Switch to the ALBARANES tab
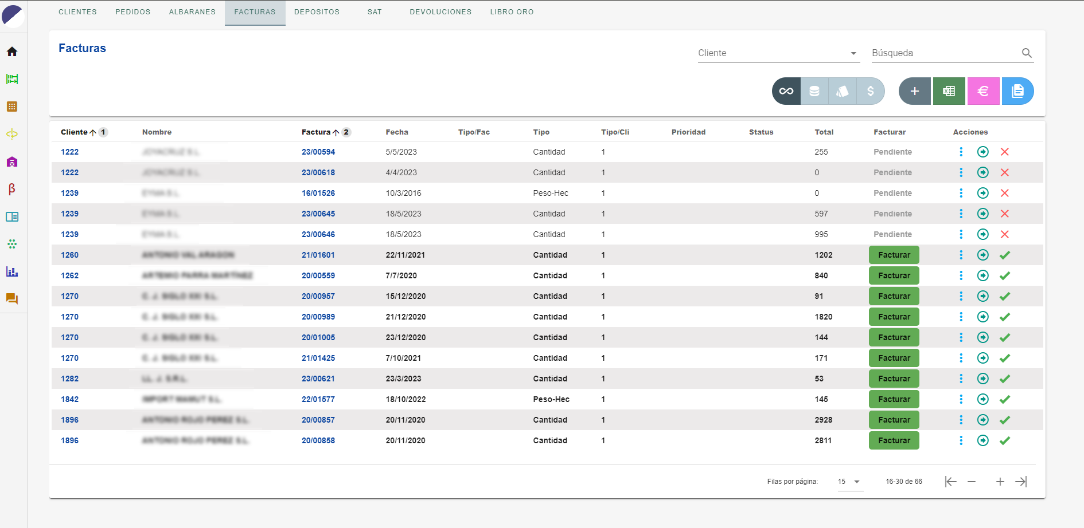This screenshot has height=528, width=1084. pyautogui.click(x=192, y=12)
